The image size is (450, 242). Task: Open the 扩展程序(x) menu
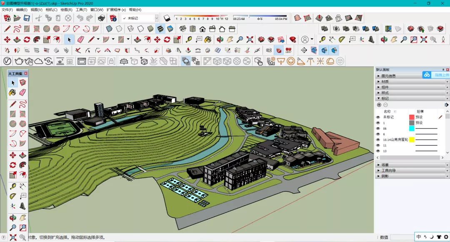pos(116,10)
